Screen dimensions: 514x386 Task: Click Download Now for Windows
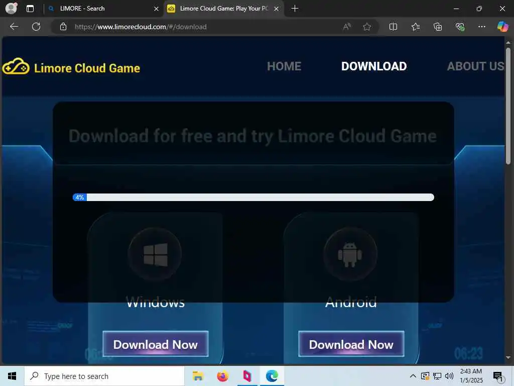tap(156, 344)
